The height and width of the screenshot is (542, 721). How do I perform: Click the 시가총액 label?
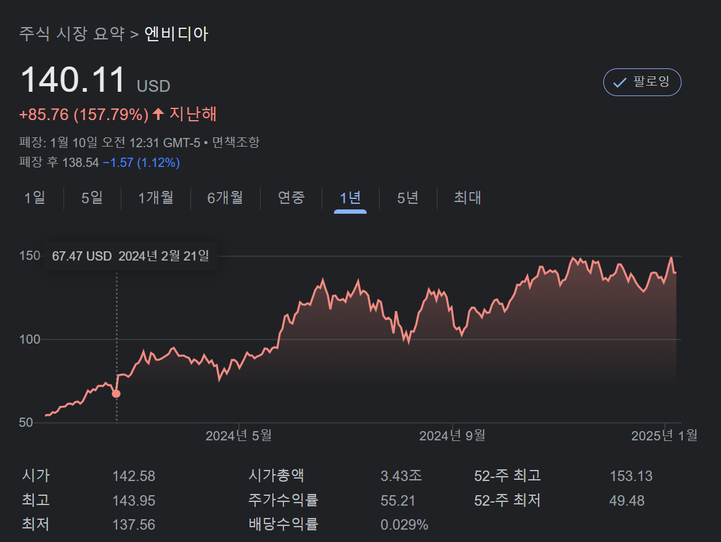[x=276, y=475]
